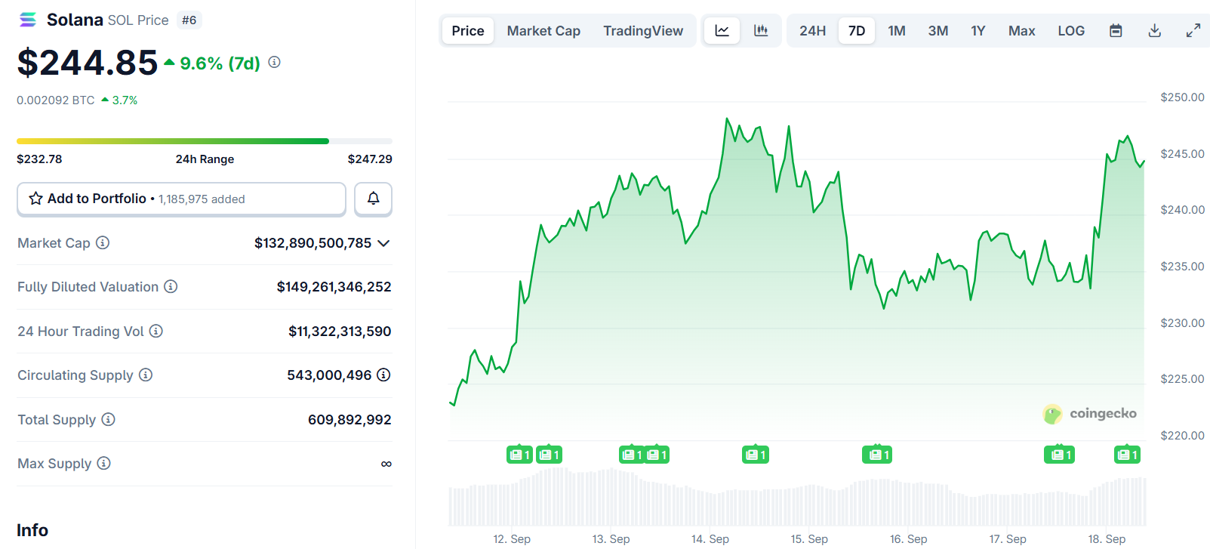Click the infinity Max Supply value
This screenshot has height=549, width=1210.
(x=386, y=464)
